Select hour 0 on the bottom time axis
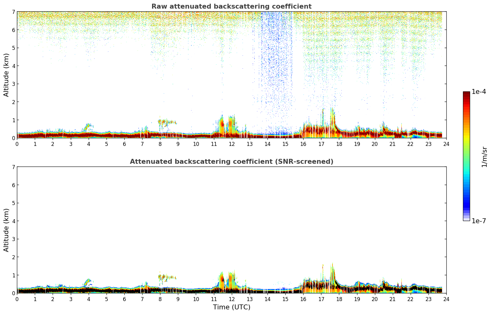Viewport: 491px width, 314px height. 17,299
